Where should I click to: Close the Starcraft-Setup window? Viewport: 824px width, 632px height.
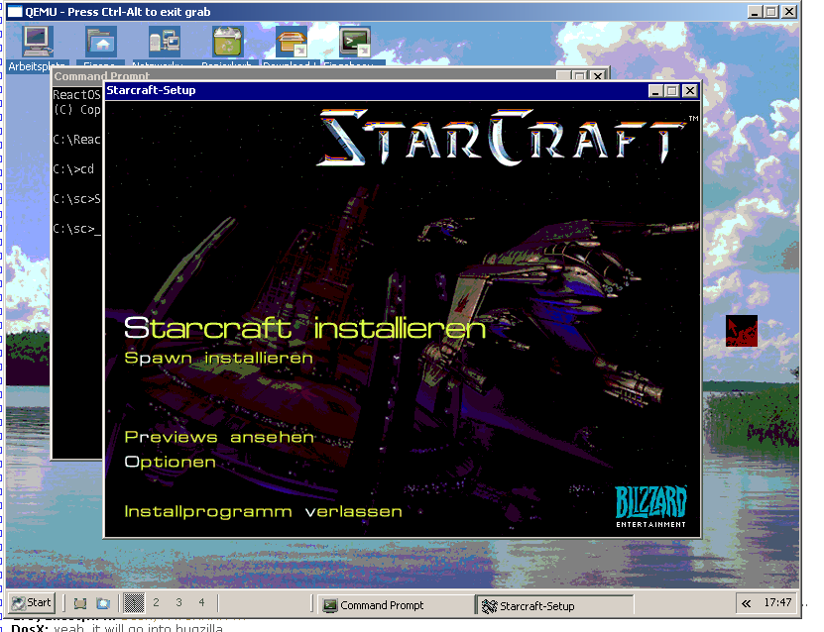coord(690,91)
